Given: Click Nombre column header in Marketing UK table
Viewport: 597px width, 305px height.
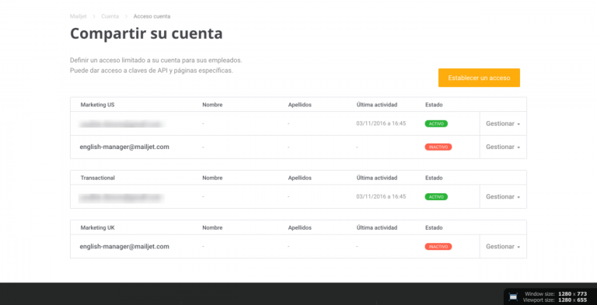Looking at the screenshot, I should click(x=212, y=228).
